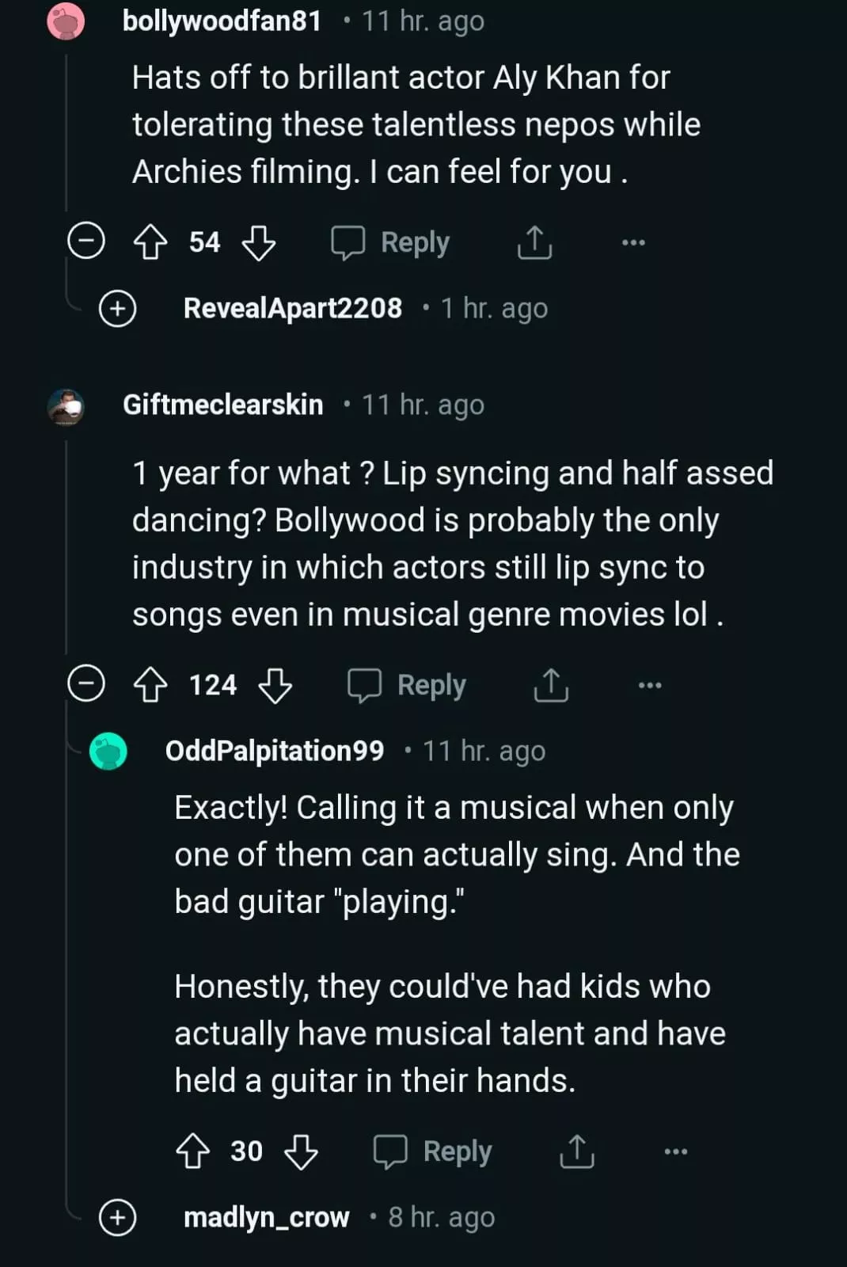The height and width of the screenshot is (1267, 847).
Task: Share bollywoodfan81's comment
Action: tap(534, 242)
